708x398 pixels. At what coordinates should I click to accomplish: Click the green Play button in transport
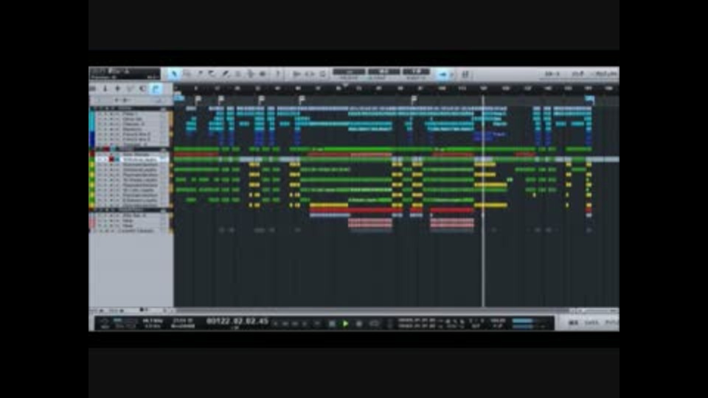(345, 323)
